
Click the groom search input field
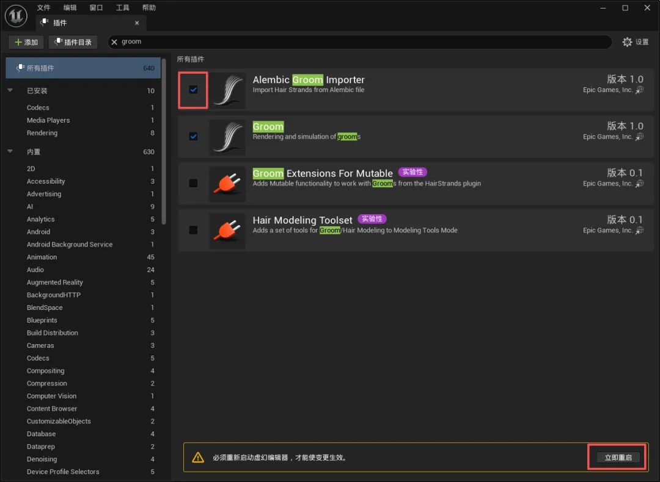tap(360, 42)
